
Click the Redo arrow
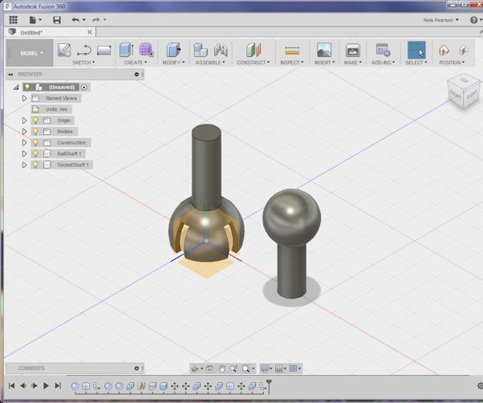[96, 20]
